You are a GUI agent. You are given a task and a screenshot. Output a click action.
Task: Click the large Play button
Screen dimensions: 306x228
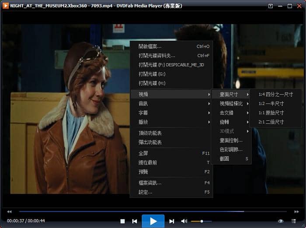[153, 221]
